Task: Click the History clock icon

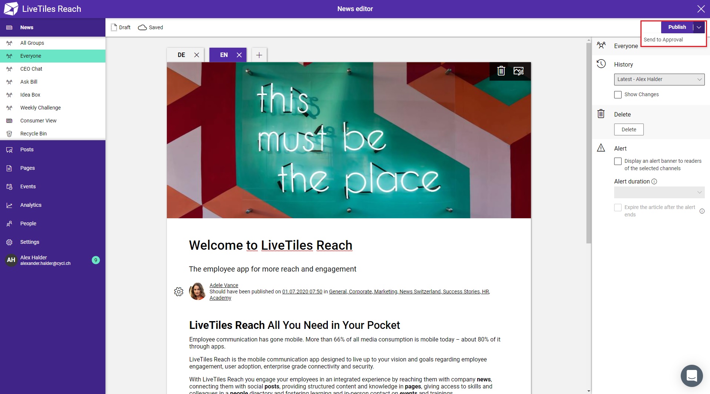Action: tap(601, 64)
